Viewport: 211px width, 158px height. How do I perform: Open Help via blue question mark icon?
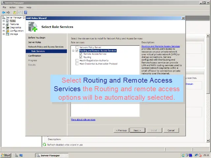[x=26, y=13]
